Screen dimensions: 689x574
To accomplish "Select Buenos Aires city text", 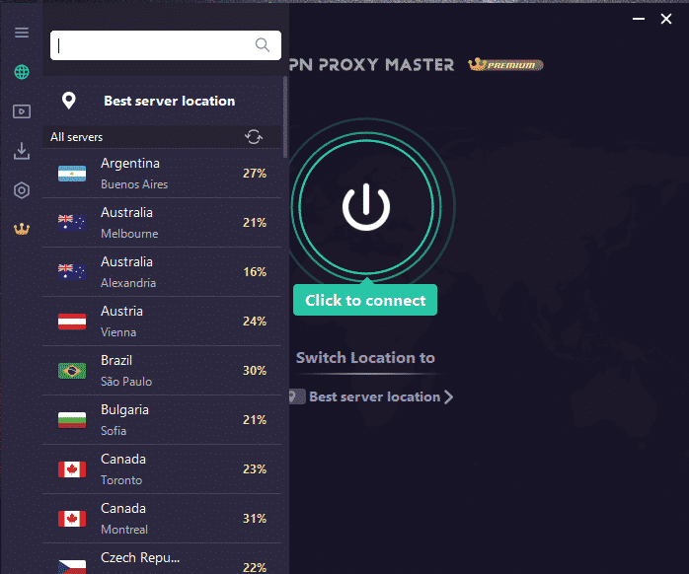I will [134, 184].
